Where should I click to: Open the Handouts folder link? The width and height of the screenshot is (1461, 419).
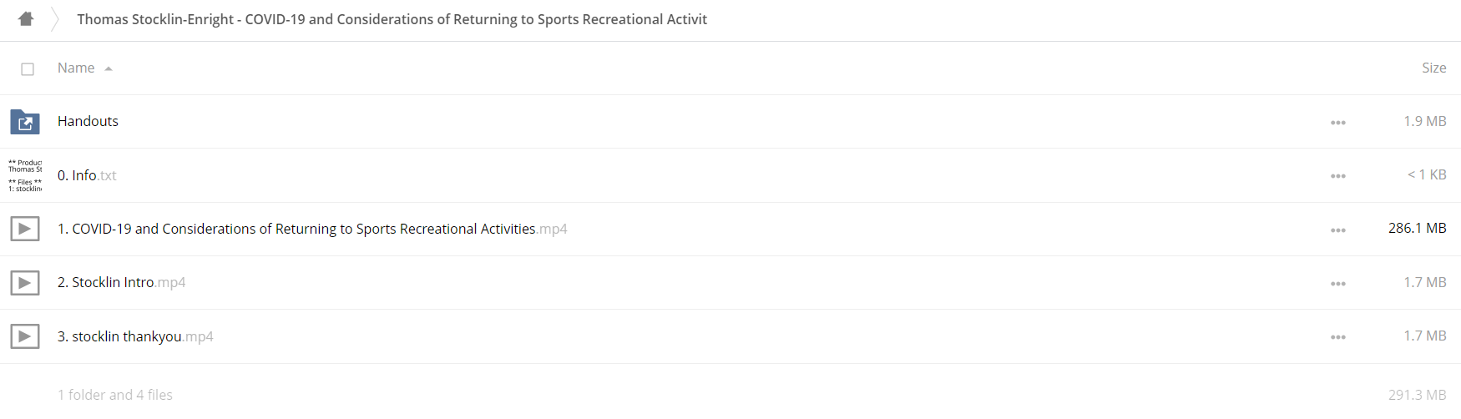coord(88,121)
